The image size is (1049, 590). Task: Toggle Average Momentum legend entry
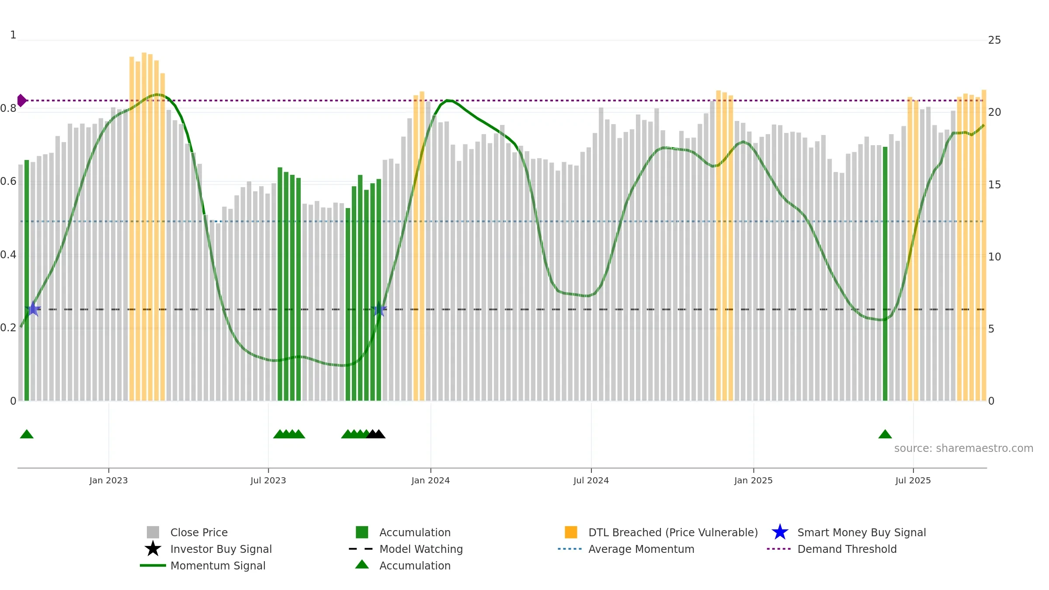tap(626, 549)
